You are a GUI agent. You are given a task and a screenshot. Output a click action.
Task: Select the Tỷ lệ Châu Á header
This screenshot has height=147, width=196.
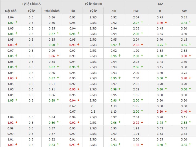[x=31, y=4]
